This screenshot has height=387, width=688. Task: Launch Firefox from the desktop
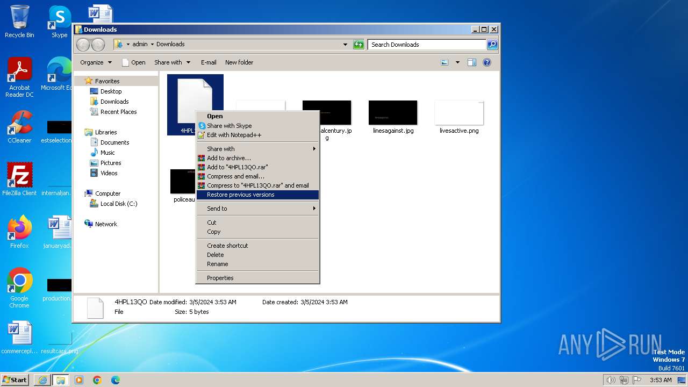19,232
